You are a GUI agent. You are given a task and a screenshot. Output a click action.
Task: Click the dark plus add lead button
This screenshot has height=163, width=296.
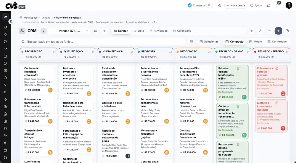[279, 31]
